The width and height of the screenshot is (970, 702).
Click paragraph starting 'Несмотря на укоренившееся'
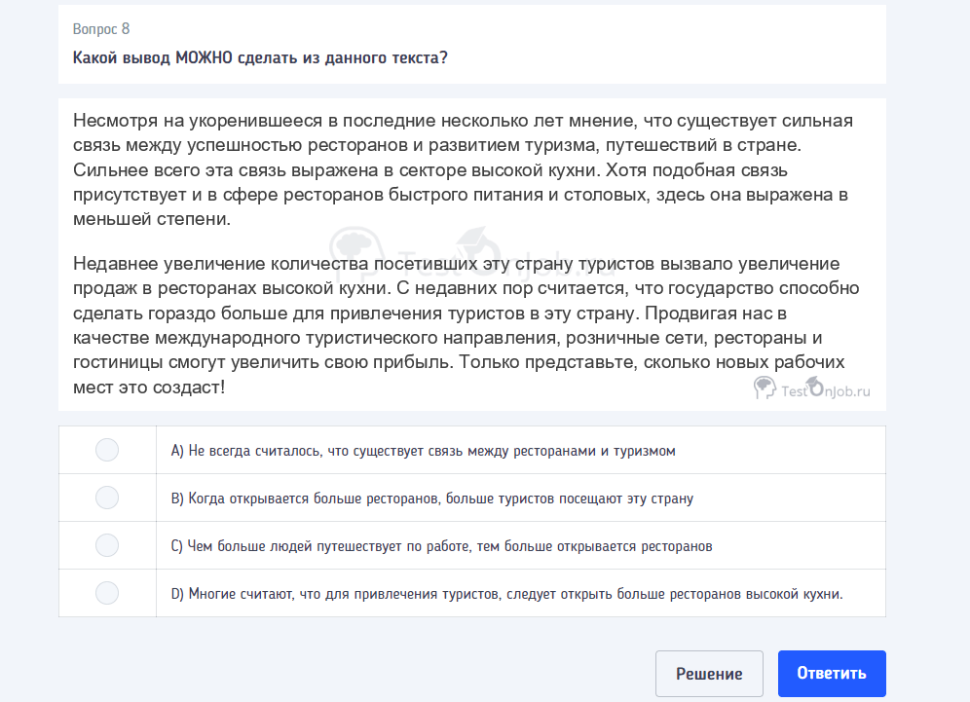pos(464,169)
